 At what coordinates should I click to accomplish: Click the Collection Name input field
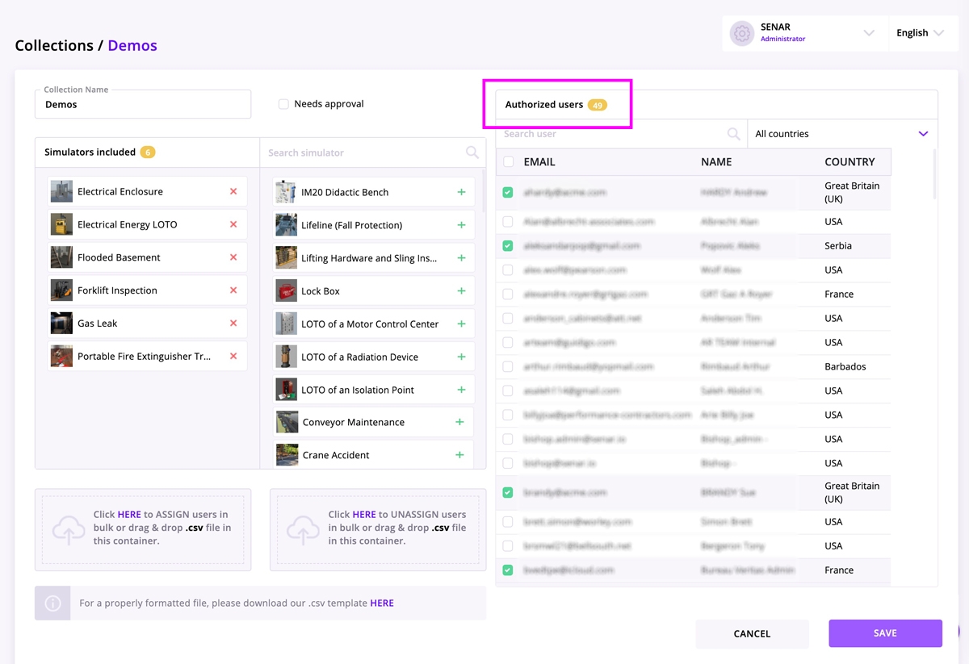143,105
